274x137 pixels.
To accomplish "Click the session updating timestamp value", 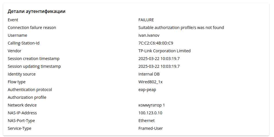I will tap(159, 66).
